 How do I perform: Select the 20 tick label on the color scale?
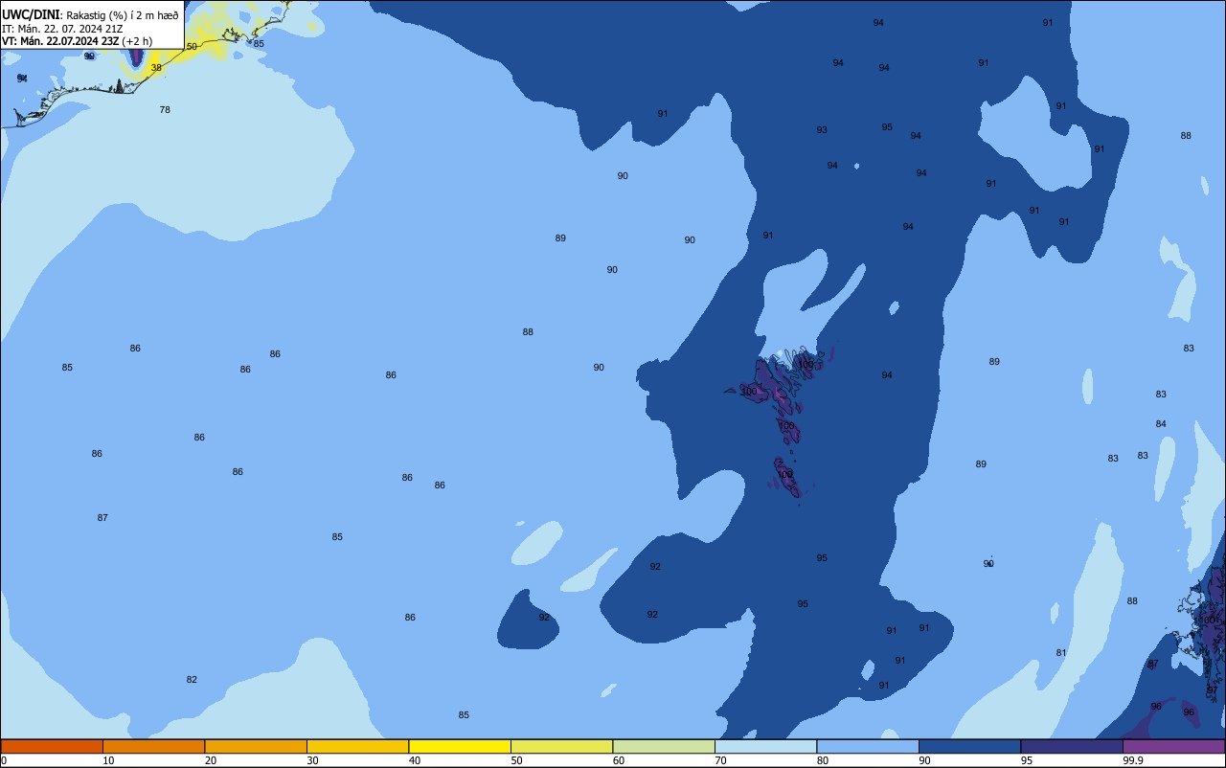(210, 760)
